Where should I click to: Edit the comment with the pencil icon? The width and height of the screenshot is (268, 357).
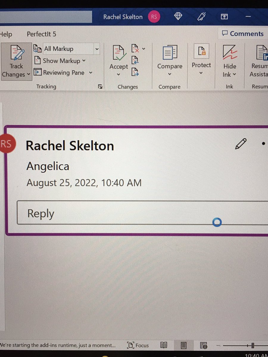coord(241,144)
